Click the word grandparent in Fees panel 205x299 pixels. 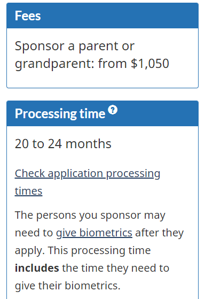[x=54, y=64]
